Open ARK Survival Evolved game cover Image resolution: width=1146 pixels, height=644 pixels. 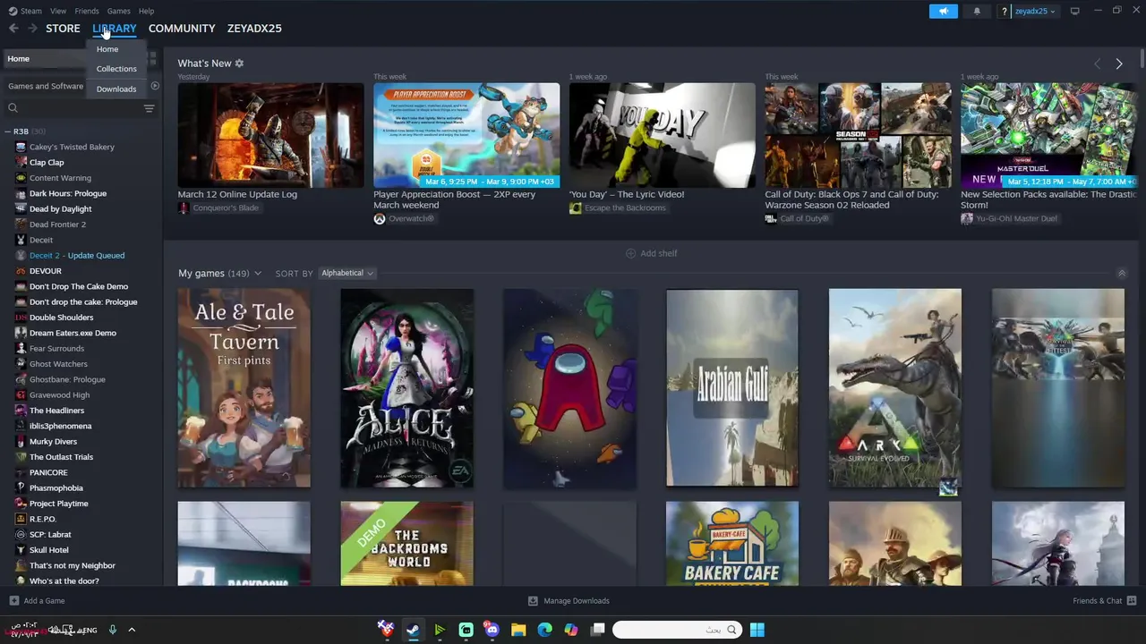click(x=895, y=388)
